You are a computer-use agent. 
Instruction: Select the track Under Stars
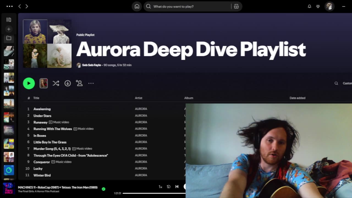coord(42,116)
